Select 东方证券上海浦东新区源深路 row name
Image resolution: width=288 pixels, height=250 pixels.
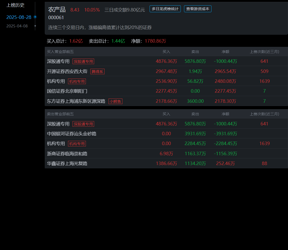tap(76, 101)
